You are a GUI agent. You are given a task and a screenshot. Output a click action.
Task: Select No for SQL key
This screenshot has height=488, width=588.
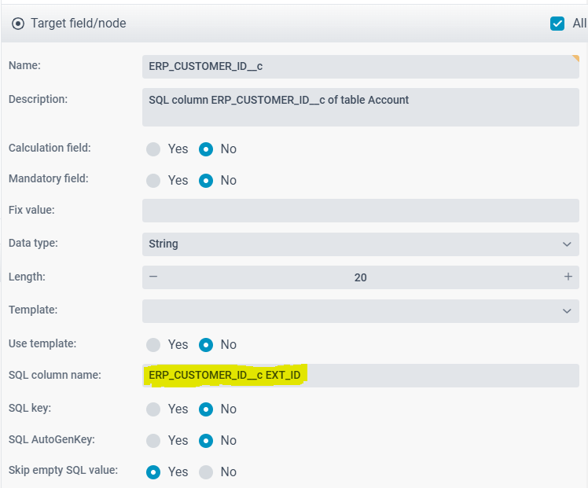[x=206, y=409]
